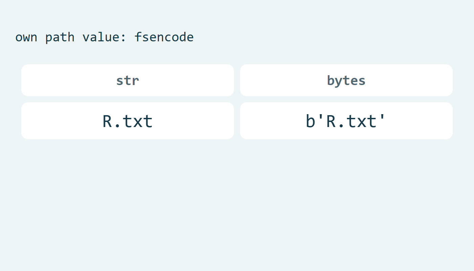This screenshot has width=474, height=271.
Task: Click the str column header
Action: 128,80
